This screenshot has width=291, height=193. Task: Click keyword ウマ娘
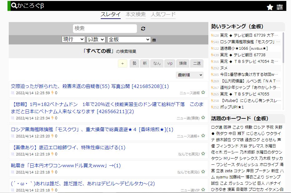(238, 140)
